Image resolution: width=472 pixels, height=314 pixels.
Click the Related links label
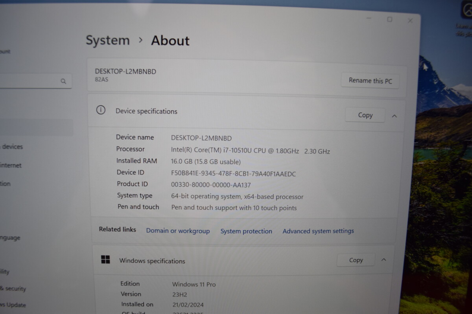117,229
